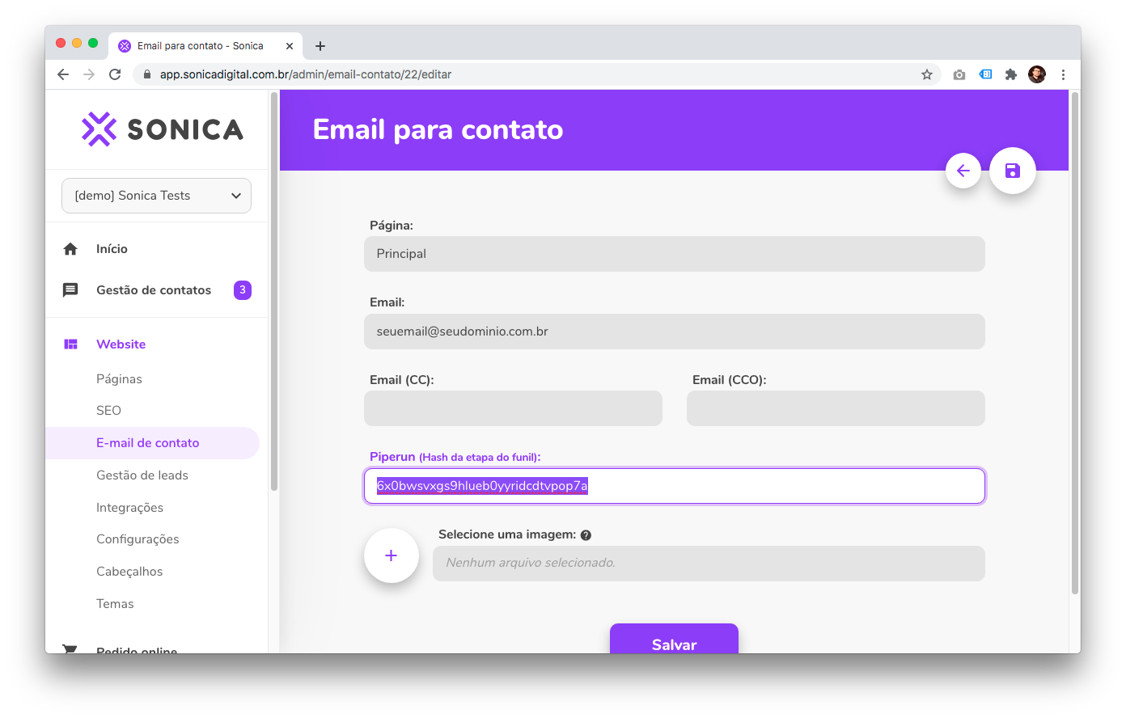
Task: Click the Início home icon
Action: 70,249
